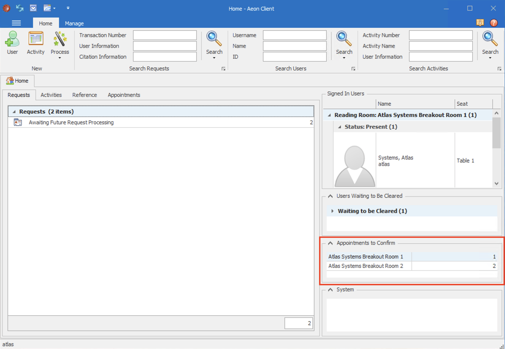Click the refresh arrows in the title bar
This screenshot has height=349, width=505.
tap(19, 8)
